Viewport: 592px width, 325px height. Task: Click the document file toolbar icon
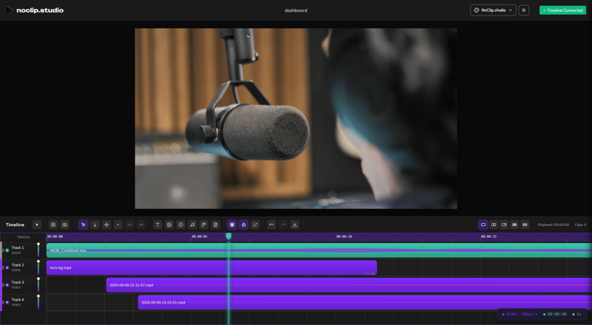click(215, 225)
